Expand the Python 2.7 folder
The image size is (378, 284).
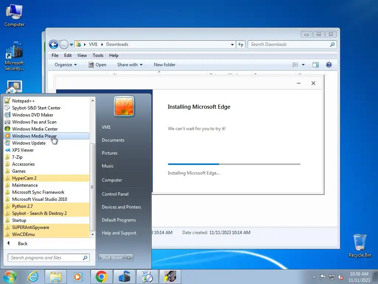47,206
